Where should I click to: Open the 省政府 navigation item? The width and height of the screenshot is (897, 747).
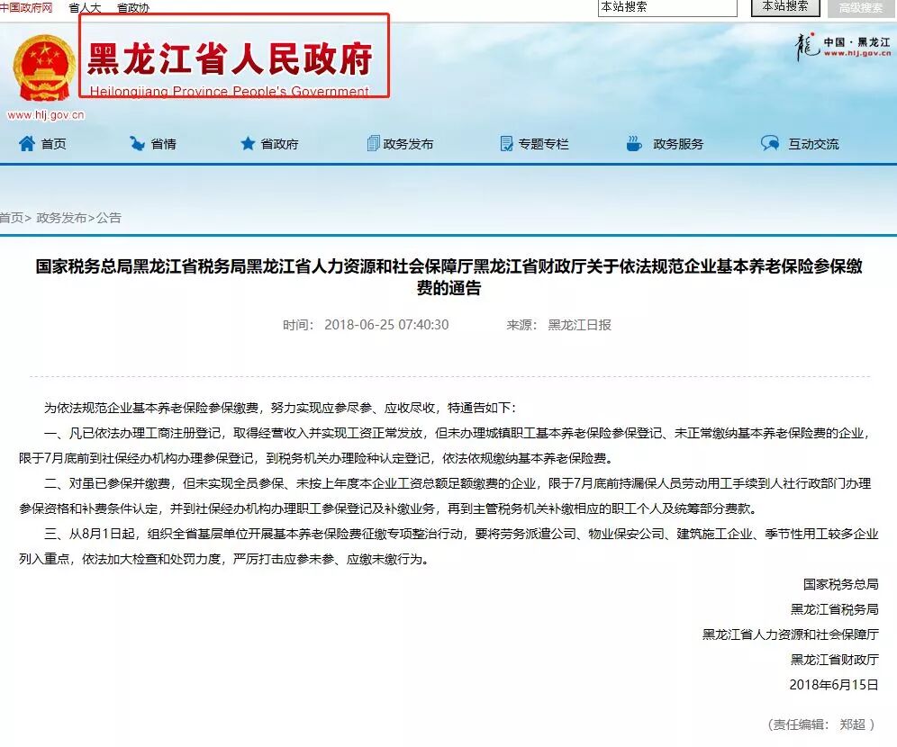point(280,144)
